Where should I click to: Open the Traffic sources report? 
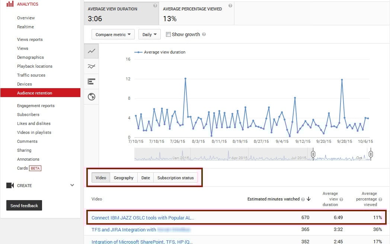click(31, 75)
